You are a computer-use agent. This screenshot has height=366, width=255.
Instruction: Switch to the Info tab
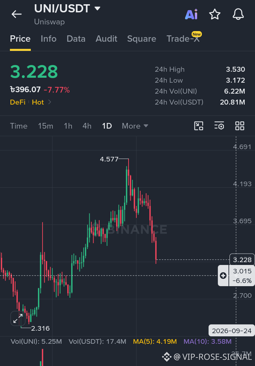coord(49,39)
